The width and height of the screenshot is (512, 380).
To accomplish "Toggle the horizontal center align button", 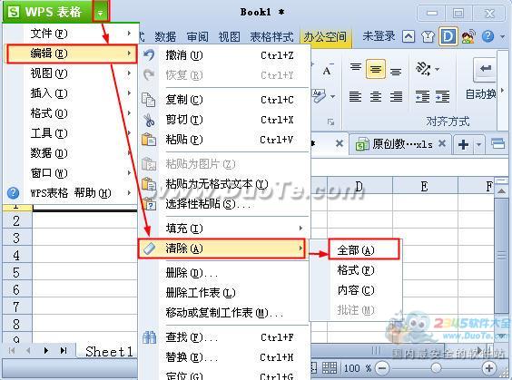I will point(376,96).
